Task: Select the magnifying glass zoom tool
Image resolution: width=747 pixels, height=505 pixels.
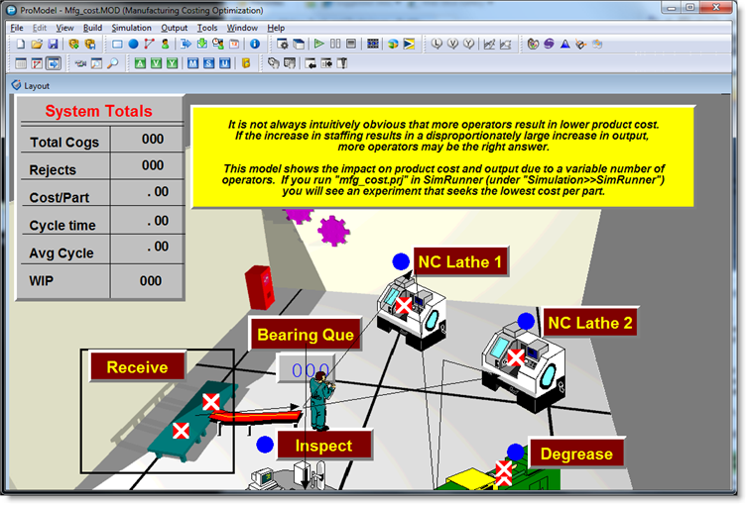Action: point(113,63)
